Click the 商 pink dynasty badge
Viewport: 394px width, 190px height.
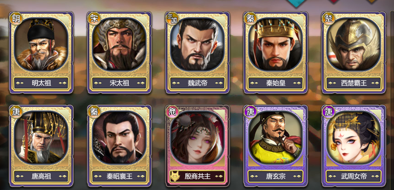[x=172, y=112]
